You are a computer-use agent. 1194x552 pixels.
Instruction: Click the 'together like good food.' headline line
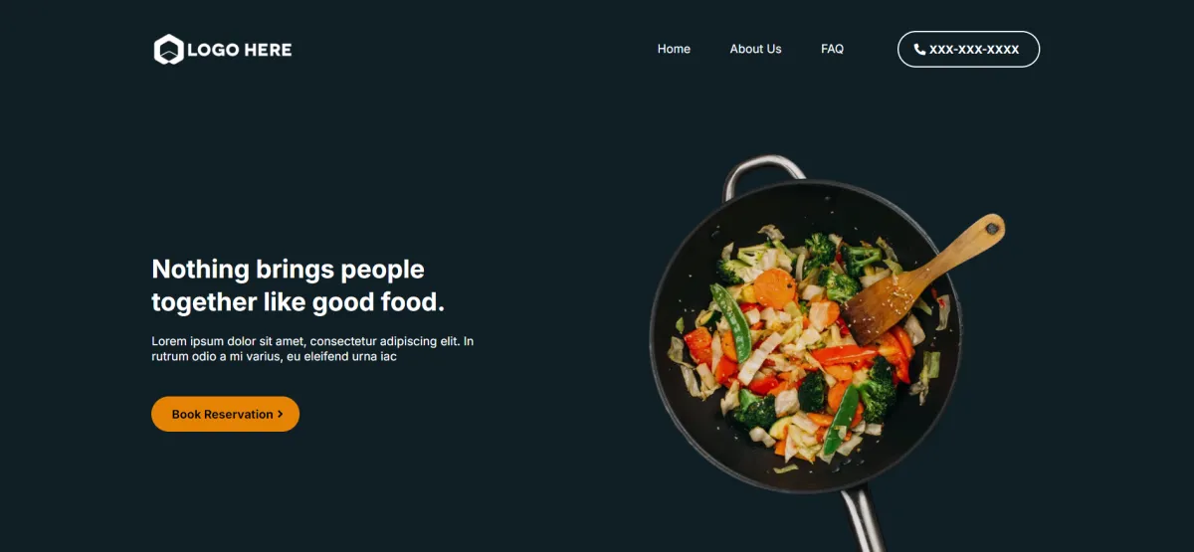point(298,302)
